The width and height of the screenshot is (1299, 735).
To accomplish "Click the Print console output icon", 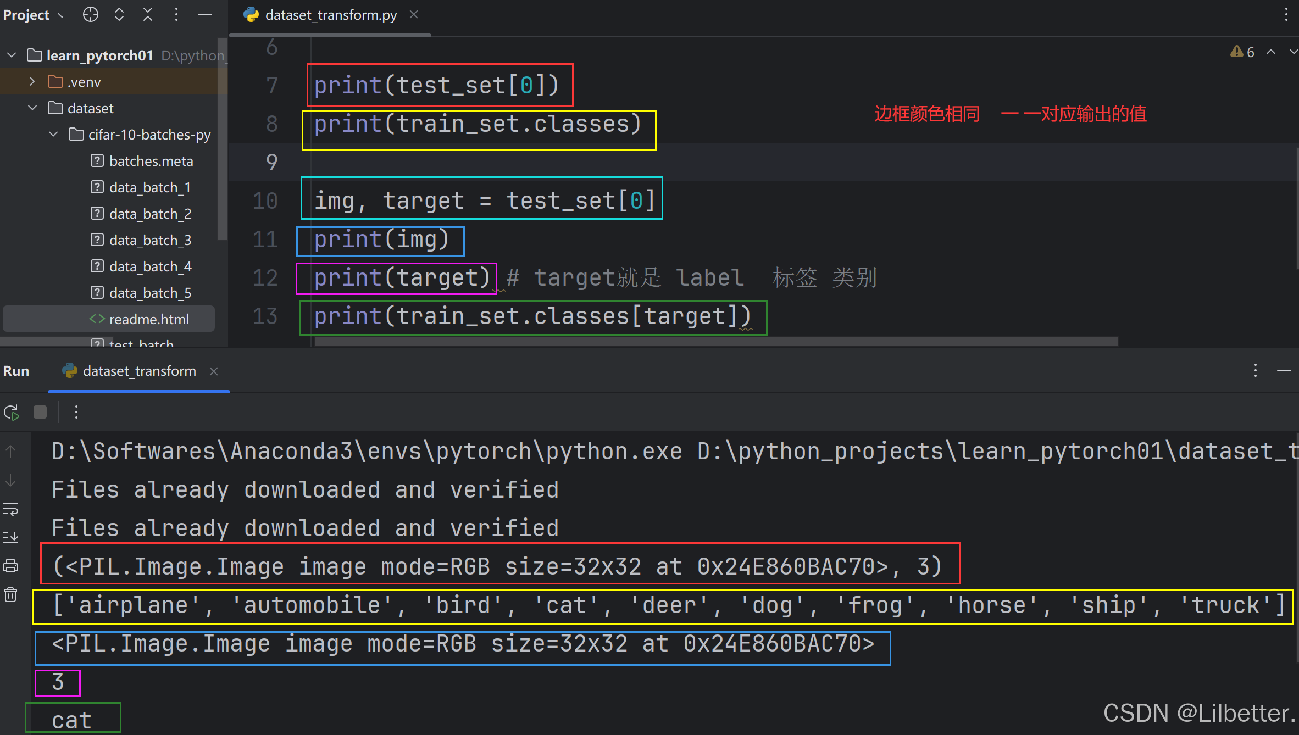I will 11,566.
